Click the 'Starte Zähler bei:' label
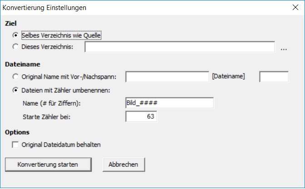305x189 pixels. tap(47, 116)
